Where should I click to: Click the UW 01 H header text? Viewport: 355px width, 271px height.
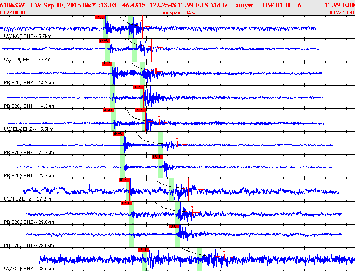click(276, 5)
